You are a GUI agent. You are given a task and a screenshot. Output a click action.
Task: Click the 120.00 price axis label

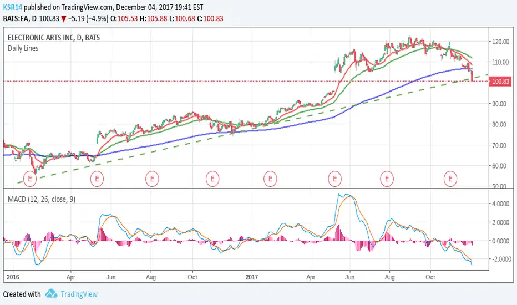coord(500,42)
